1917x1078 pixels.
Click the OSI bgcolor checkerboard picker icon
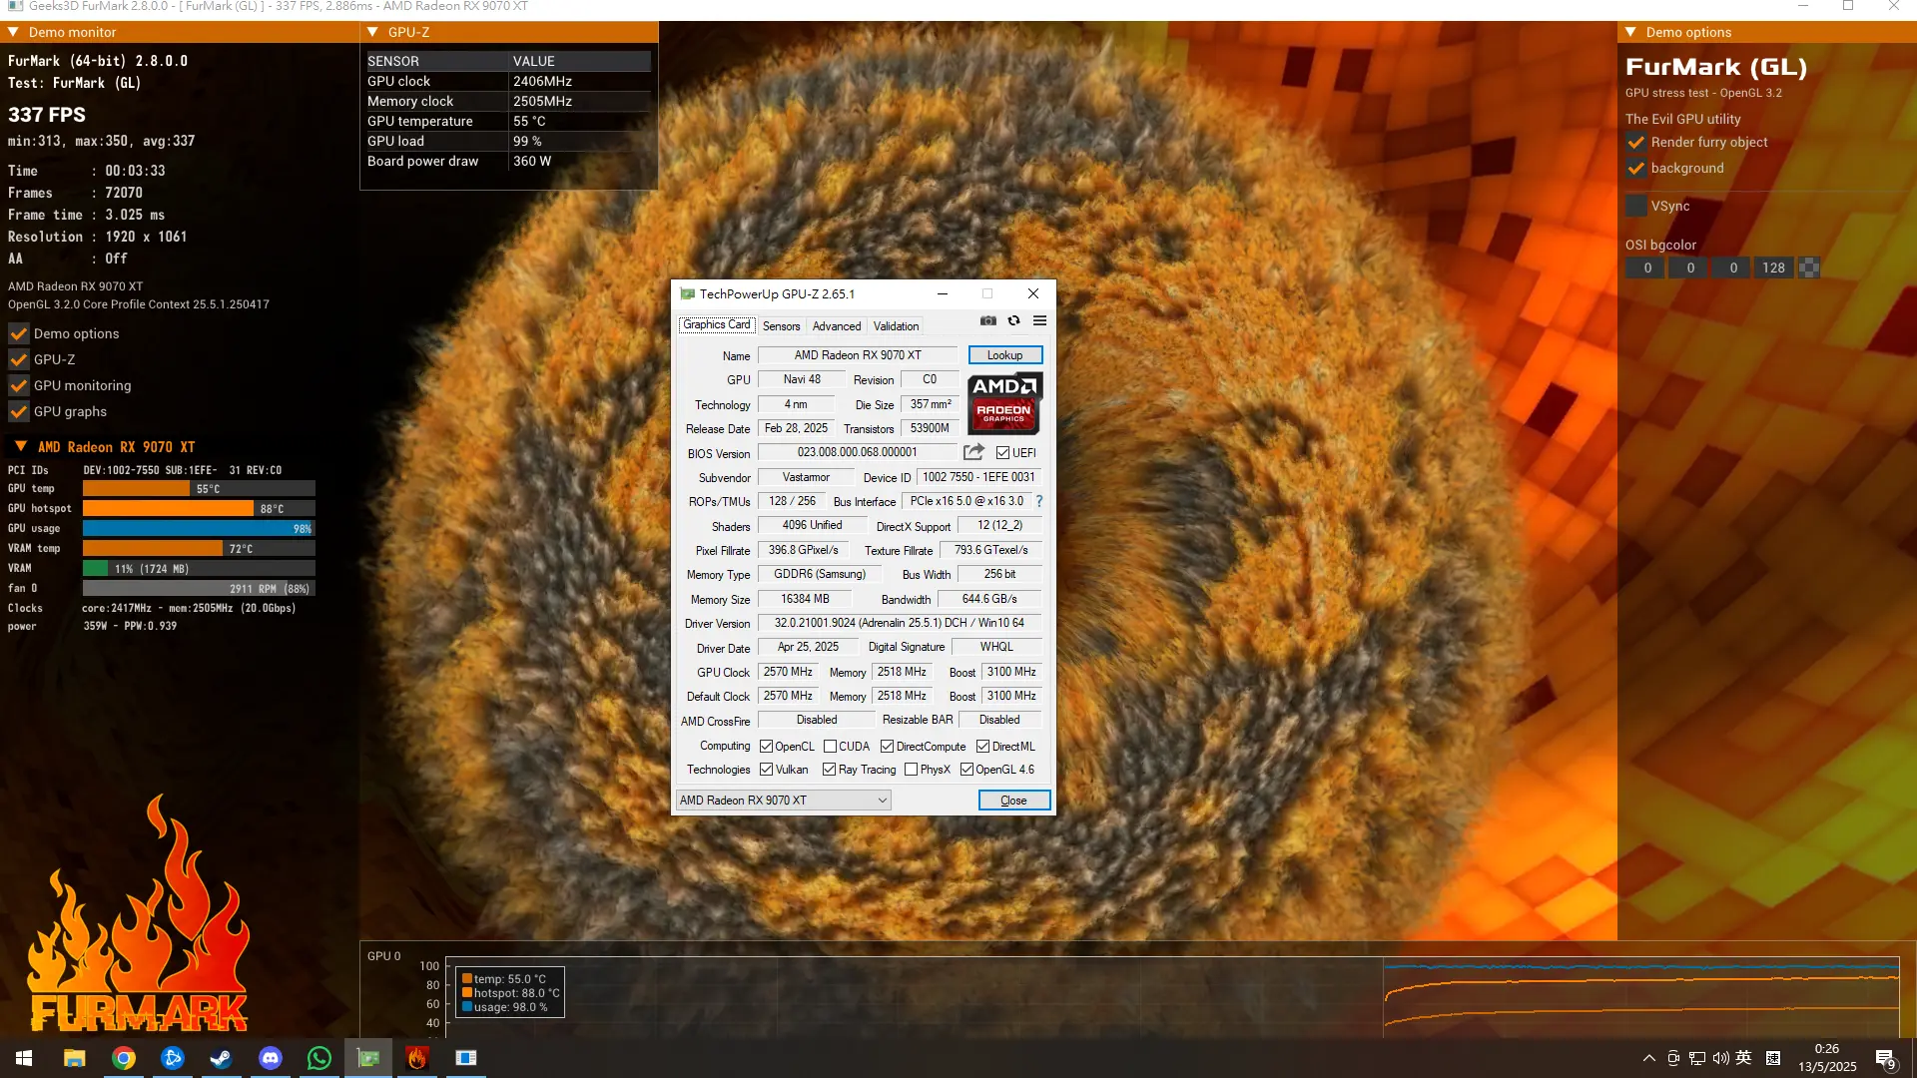pos(1809,268)
